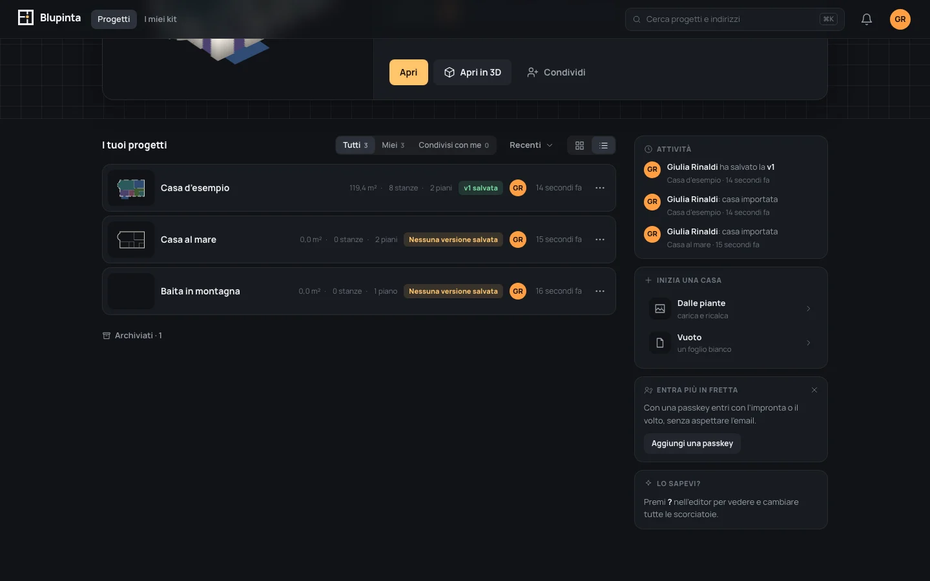Click the GR owner avatar on Casa d'esempio
Image resolution: width=930 pixels, height=581 pixels.
click(x=518, y=188)
